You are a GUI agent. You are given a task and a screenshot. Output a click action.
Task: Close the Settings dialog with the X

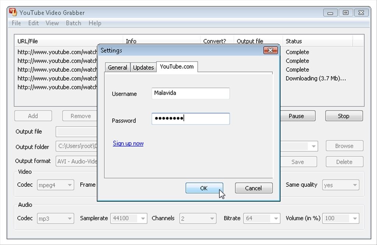pyautogui.click(x=271, y=50)
